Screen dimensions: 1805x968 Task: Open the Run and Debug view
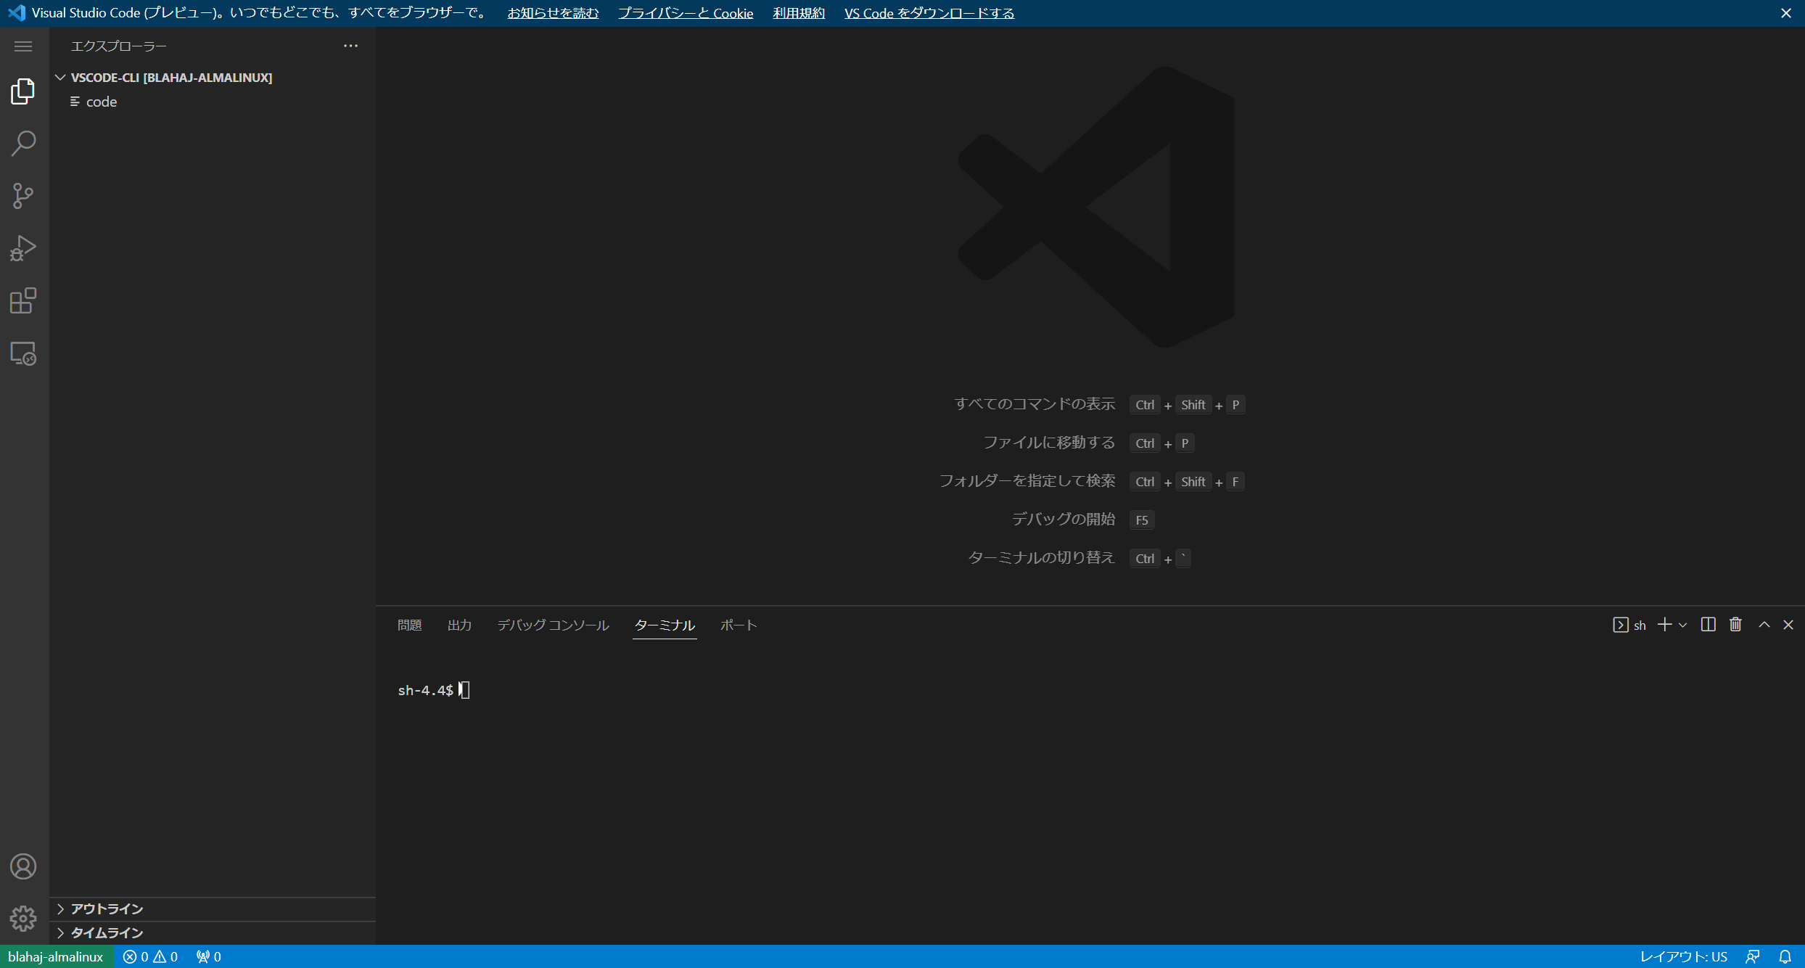(23, 248)
